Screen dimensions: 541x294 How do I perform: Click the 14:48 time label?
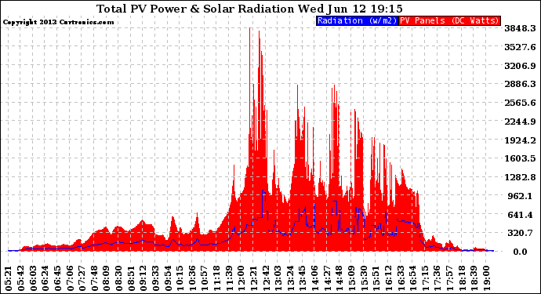click(339, 278)
